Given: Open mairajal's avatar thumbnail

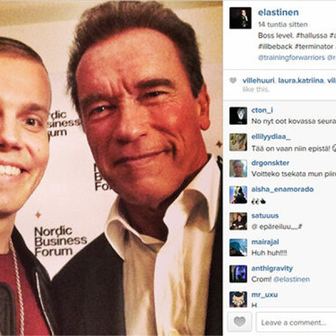Looking at the screenshot, I should (x=238, y=247).
